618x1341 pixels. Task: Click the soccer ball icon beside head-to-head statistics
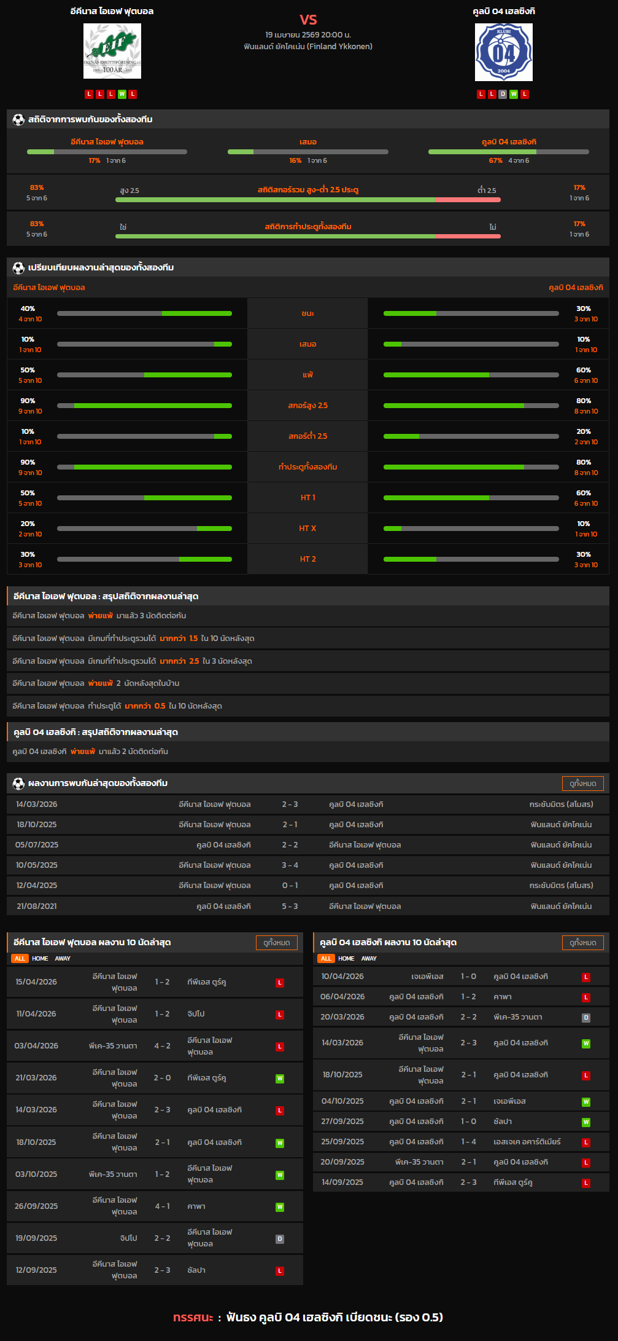click(x=18, y=120)
